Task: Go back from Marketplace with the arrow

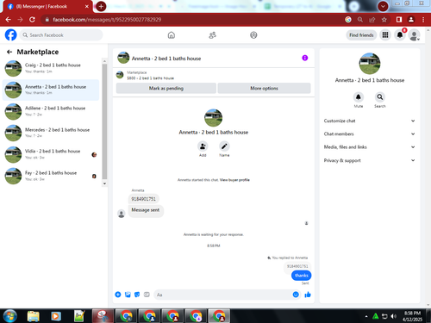Action: tap(9, 52)
